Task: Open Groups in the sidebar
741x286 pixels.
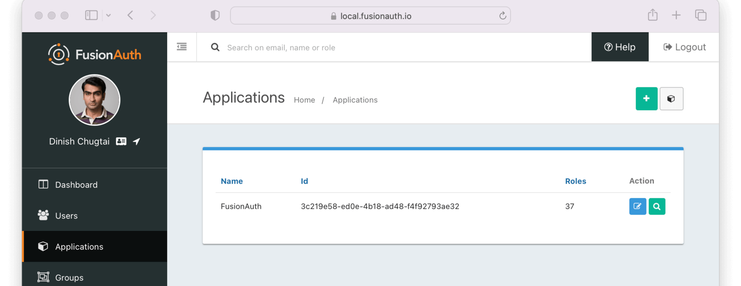Action: (x=94, y=277)
